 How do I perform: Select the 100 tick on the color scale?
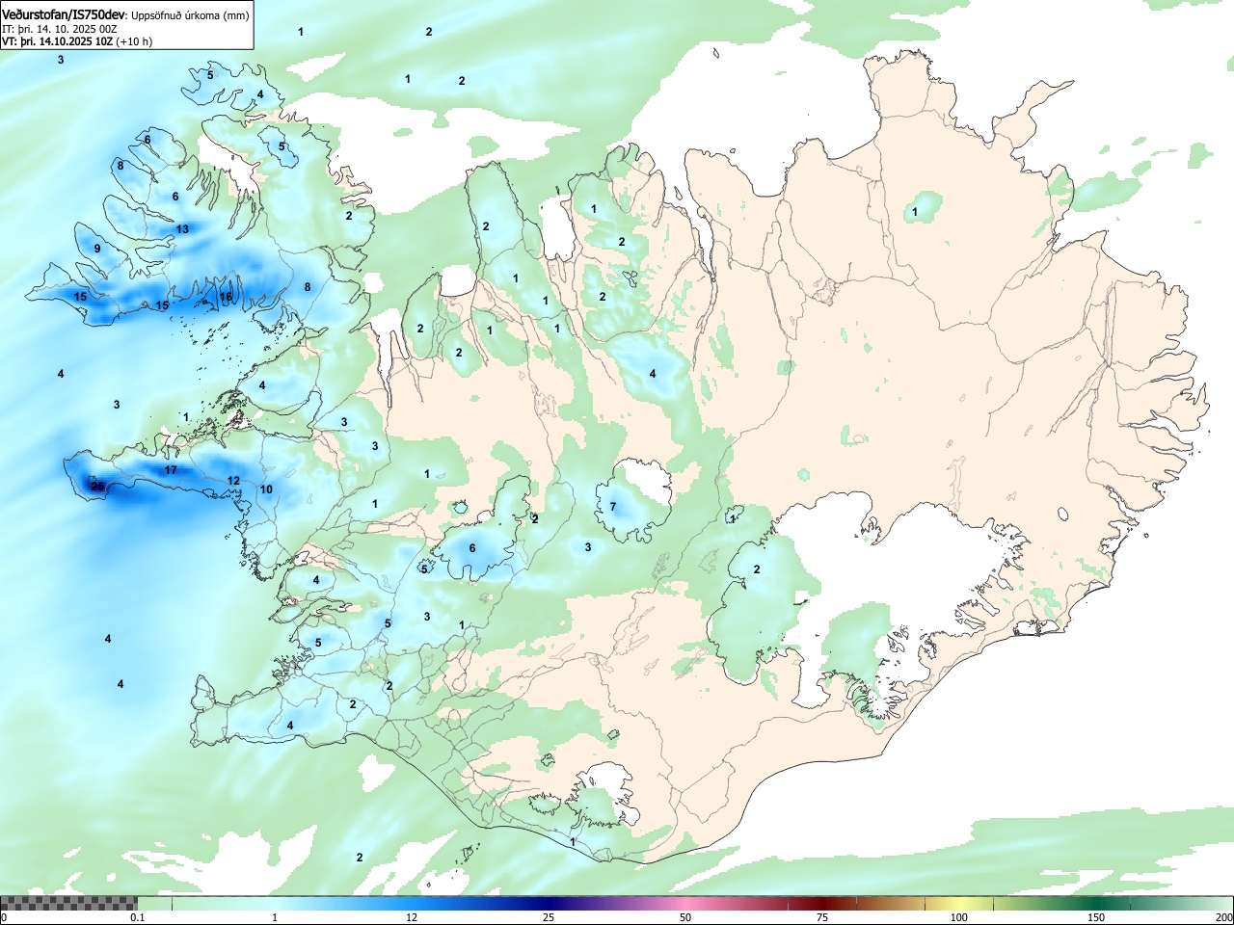(x=959, y=917)
